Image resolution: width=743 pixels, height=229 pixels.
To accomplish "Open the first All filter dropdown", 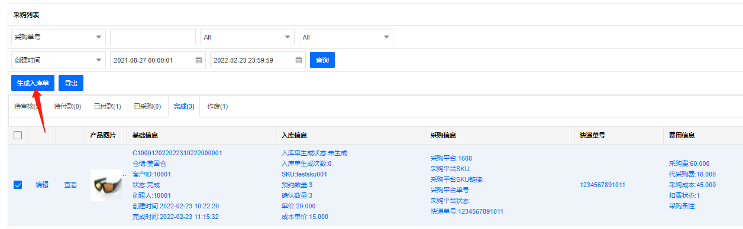I will click(247, 37).
